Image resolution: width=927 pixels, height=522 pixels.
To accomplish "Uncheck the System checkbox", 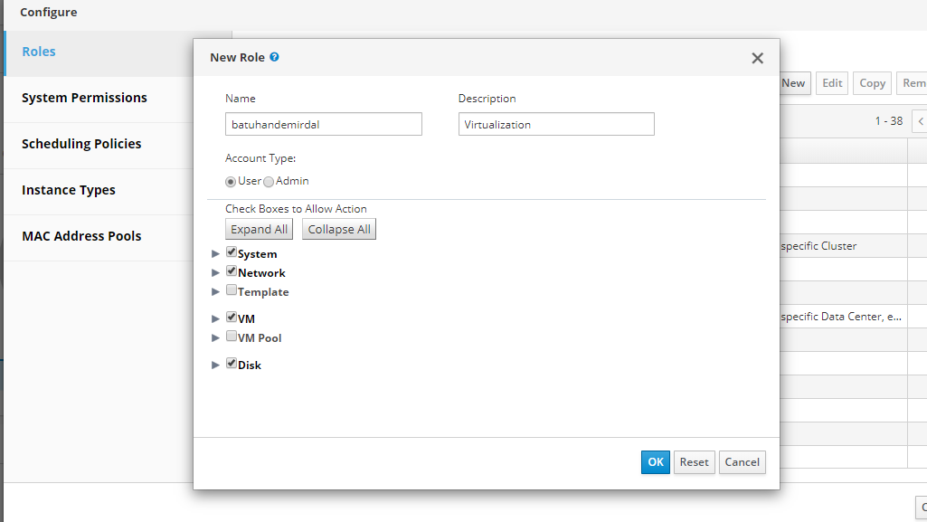I will click(232, 253).
